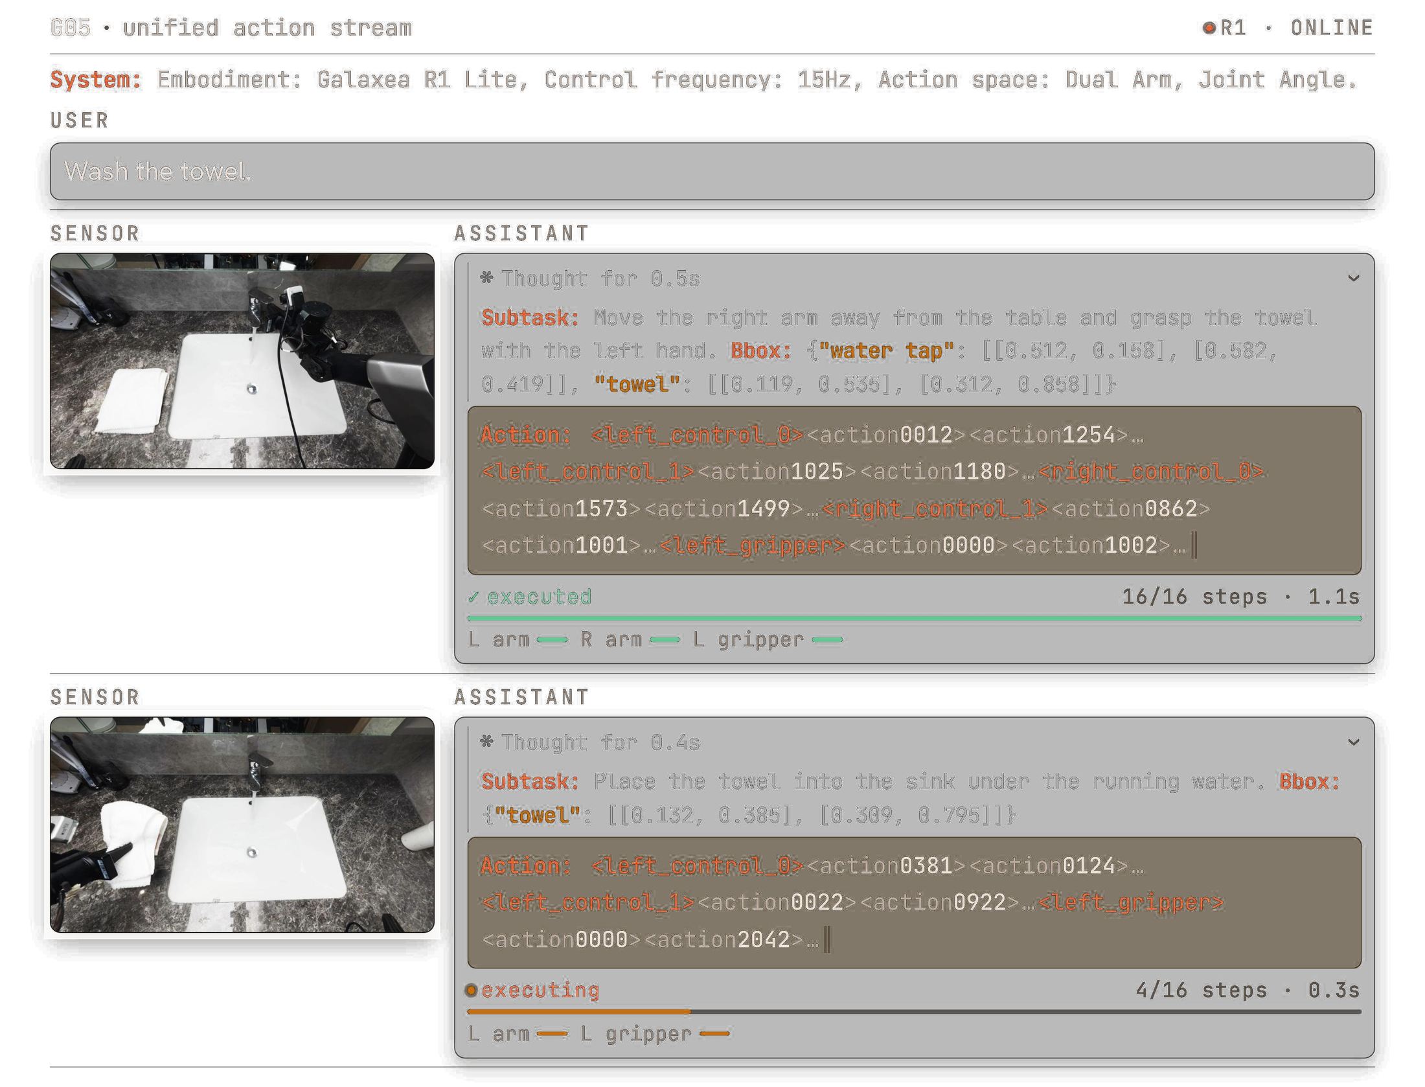The image size is (1425, 1087).
Task: Click the '<right_control_0>' token in first action
Action: point(1150,472)
